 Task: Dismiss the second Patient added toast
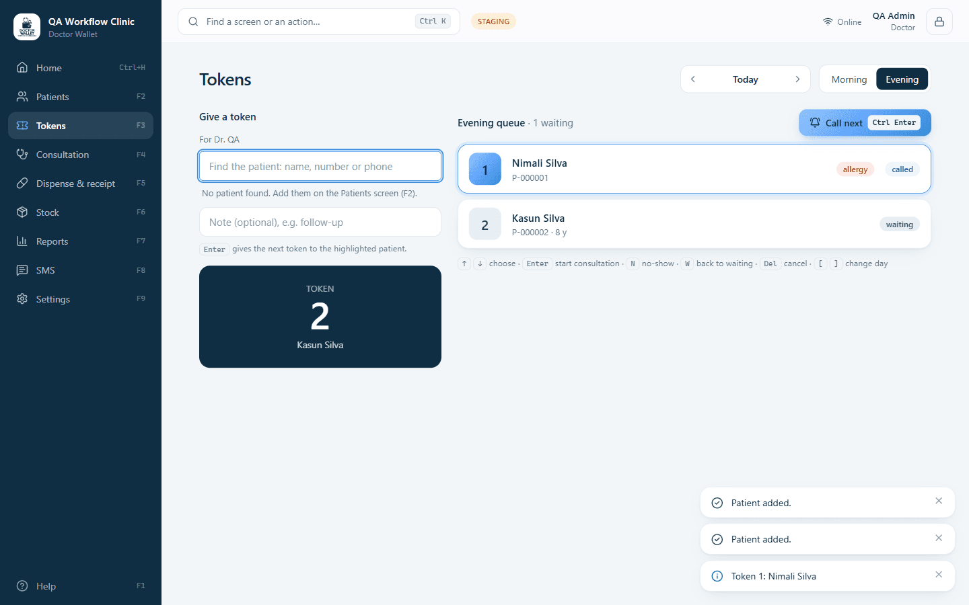tap(939, 538)
